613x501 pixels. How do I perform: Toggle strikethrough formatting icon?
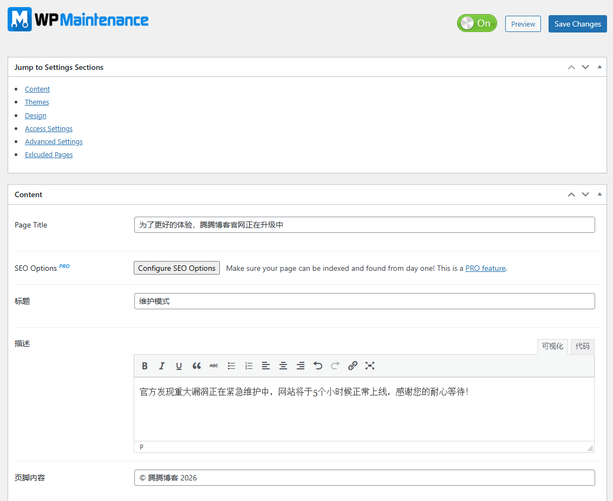[214, 366]
